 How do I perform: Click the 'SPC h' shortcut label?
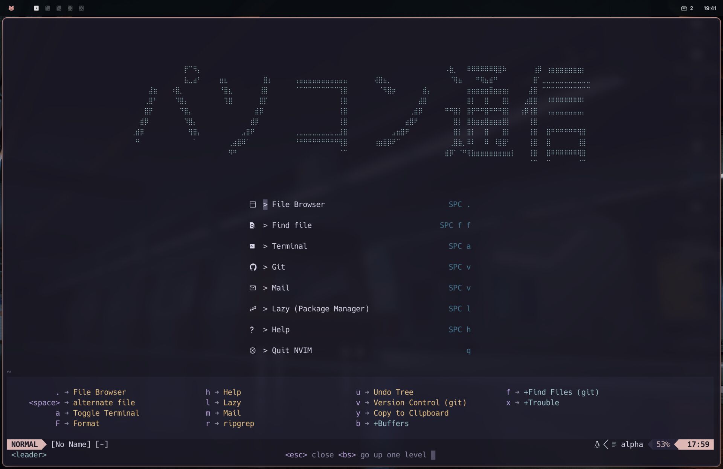pyautogui.click(x=460, y=330)
